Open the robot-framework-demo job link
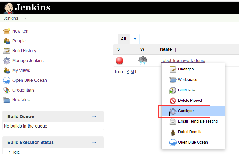This screenshot has width=239, height=154. (183, 61)
